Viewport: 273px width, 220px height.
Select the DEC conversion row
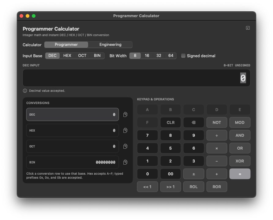tap(73, 114)
